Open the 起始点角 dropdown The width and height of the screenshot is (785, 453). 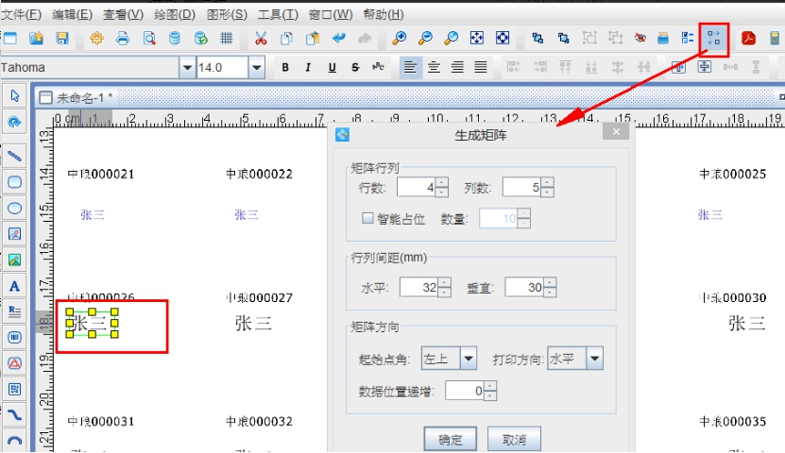pos(468,358)
